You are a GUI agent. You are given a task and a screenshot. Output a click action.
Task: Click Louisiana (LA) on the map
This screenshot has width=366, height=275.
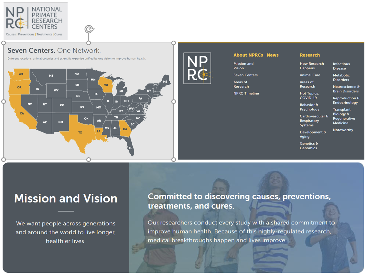99,131
